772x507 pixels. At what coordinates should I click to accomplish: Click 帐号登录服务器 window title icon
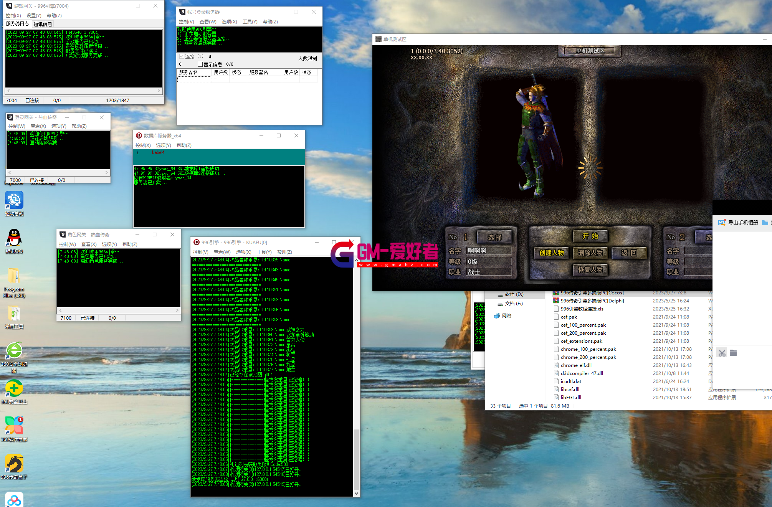(x=182, y=12)
